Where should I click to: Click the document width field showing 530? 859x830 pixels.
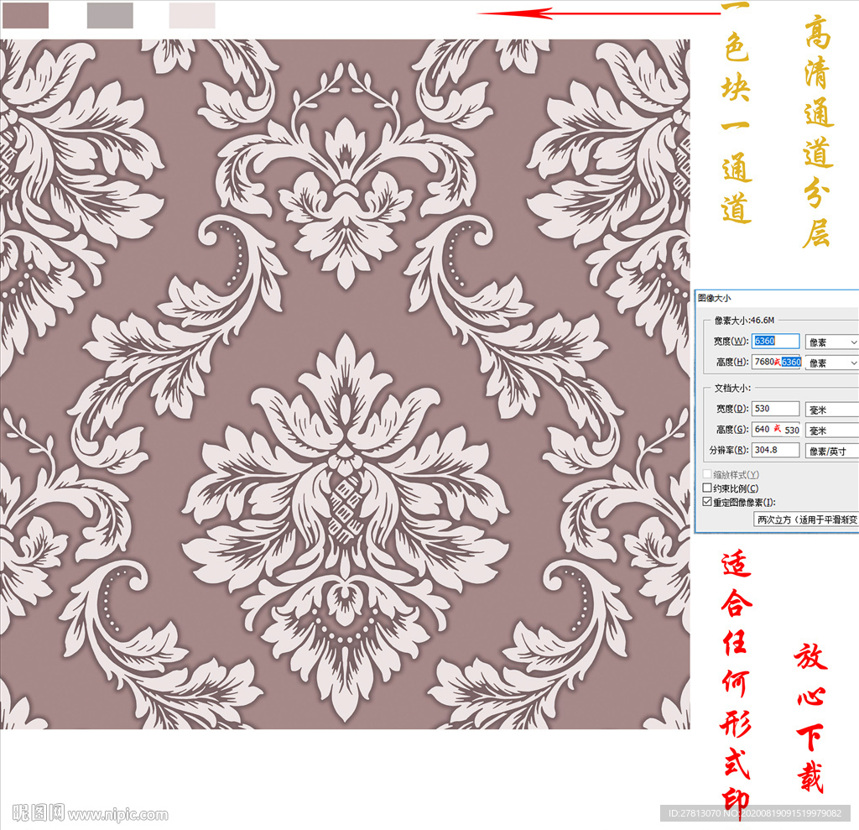(x=775, y=409)
